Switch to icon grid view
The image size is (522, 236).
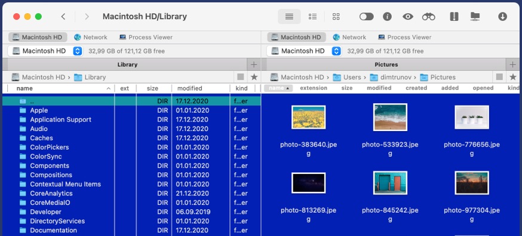[336, 17]
